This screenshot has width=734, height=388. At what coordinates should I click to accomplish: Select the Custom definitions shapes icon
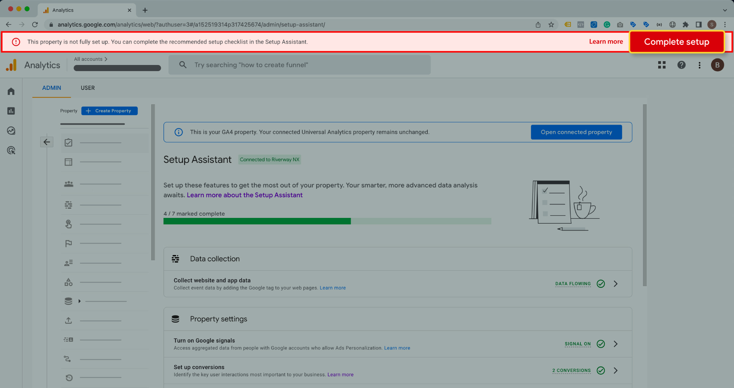click(x=69, y=282)
